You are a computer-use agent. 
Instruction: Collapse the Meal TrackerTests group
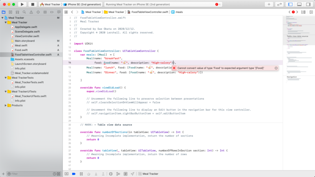6,77
